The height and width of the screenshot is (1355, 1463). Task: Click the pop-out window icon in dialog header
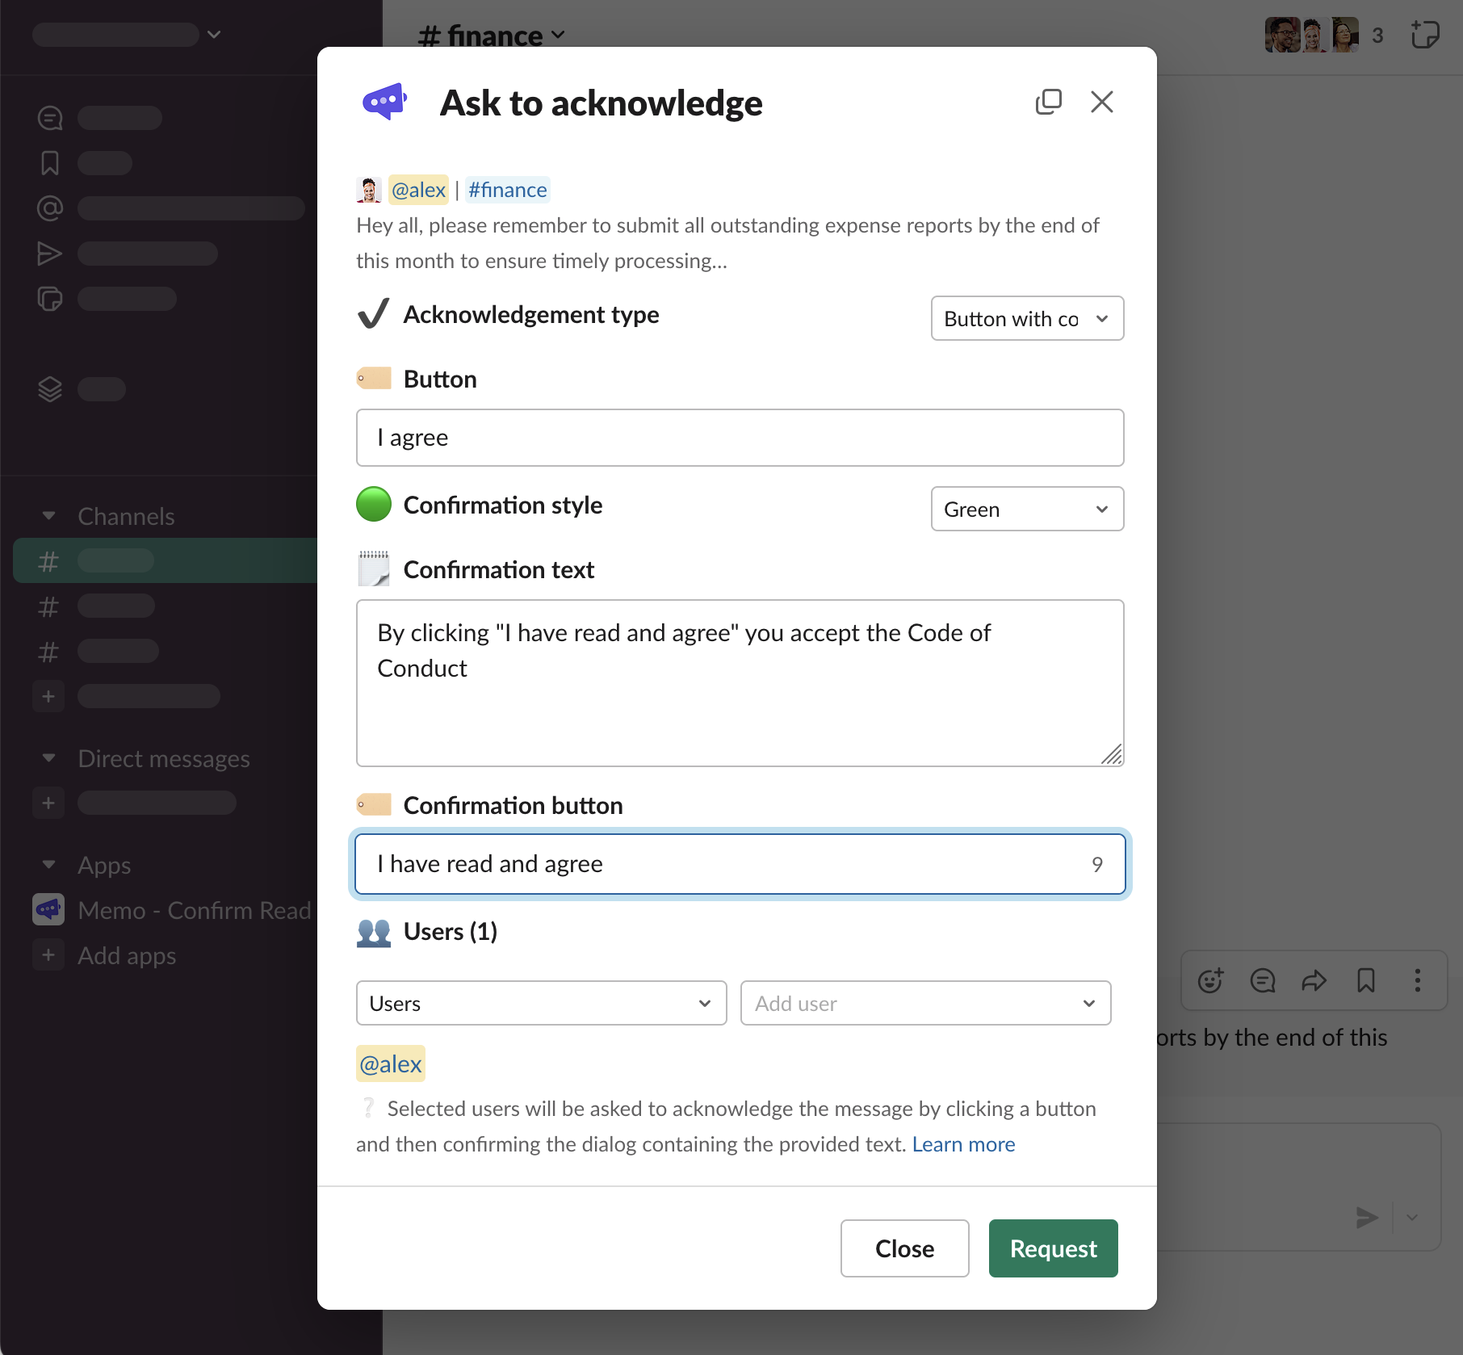click(1048, 102)
